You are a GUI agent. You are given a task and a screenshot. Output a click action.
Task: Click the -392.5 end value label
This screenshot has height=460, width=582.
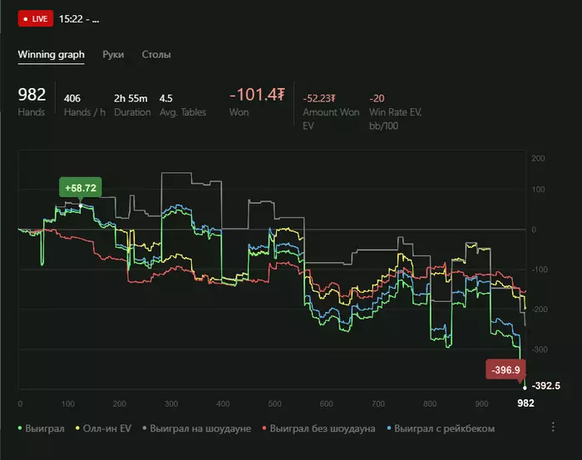pos(546,386)
